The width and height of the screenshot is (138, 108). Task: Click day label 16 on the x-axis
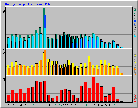point(69,105)
